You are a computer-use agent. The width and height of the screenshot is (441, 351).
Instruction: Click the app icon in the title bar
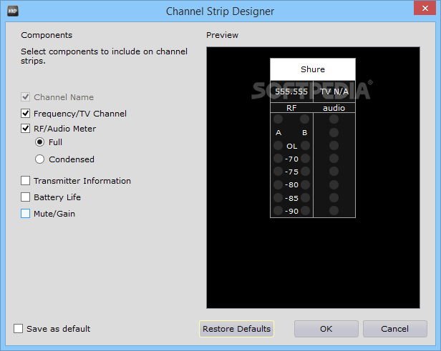pyautogui.click(x=13, y=11)
